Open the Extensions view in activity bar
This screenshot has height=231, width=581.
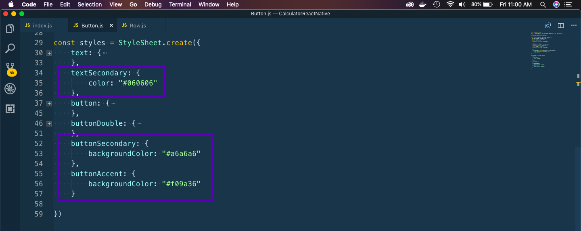(10, 108)
